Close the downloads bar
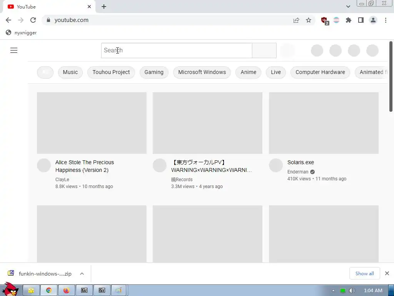394x296 pixels. [x=387, y=273]
